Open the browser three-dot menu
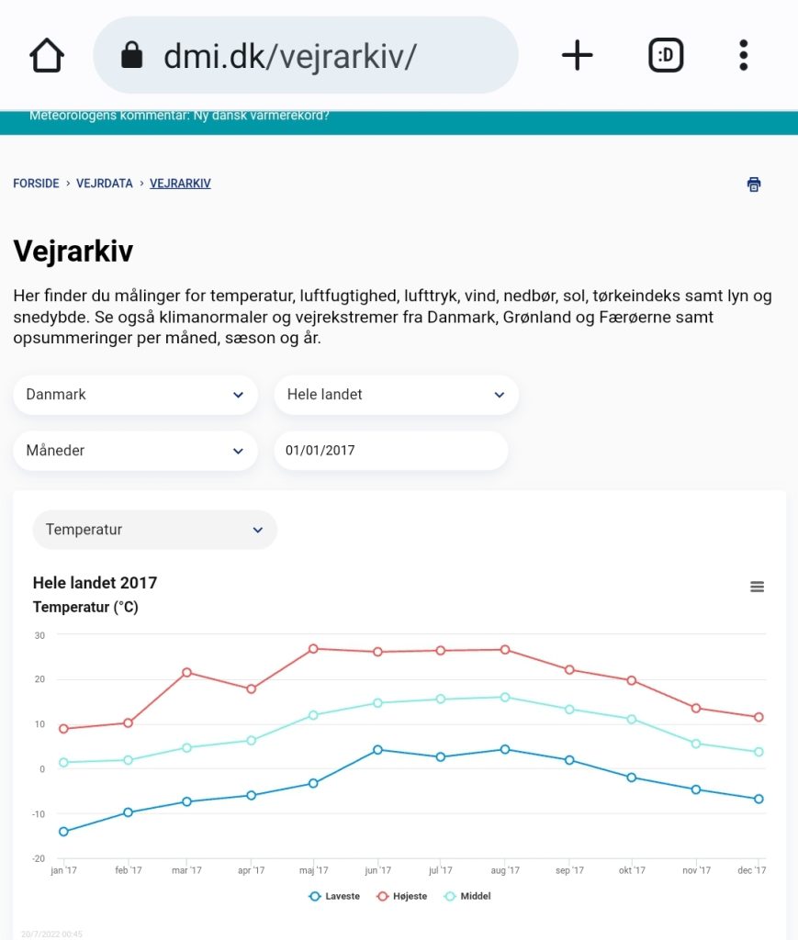 coord(744,56)
